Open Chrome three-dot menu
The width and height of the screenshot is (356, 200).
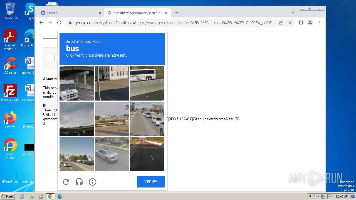(x=319, y=22)
